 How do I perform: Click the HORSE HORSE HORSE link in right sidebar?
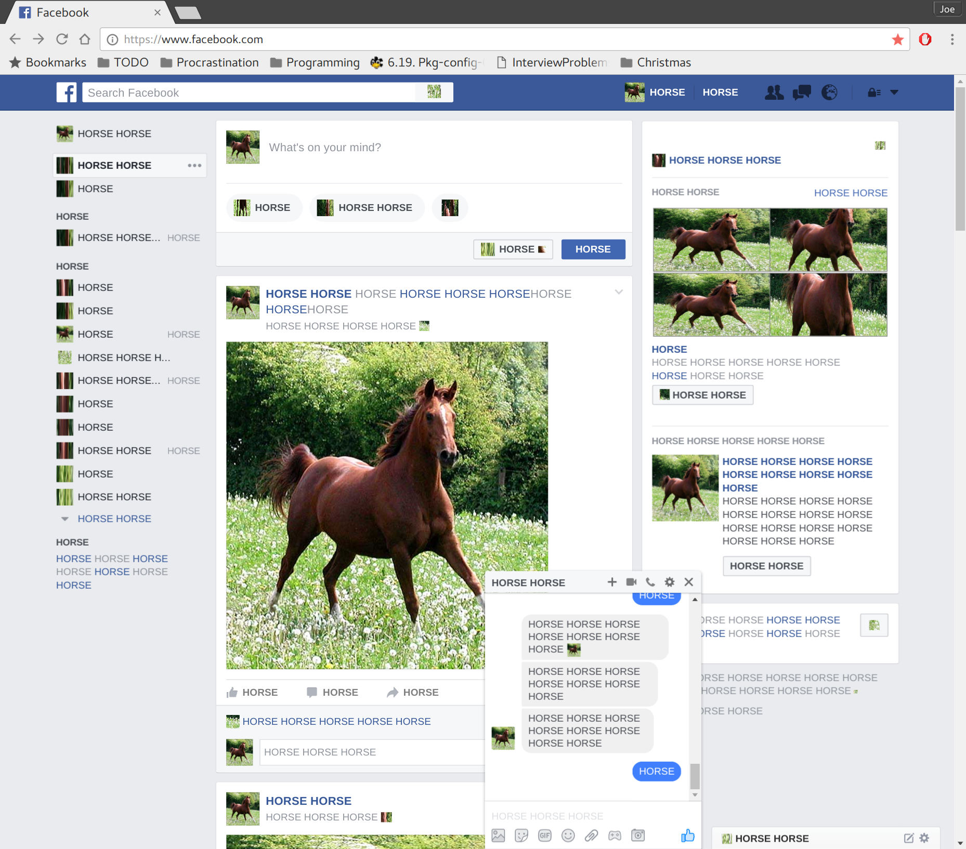tap(725, 160)
